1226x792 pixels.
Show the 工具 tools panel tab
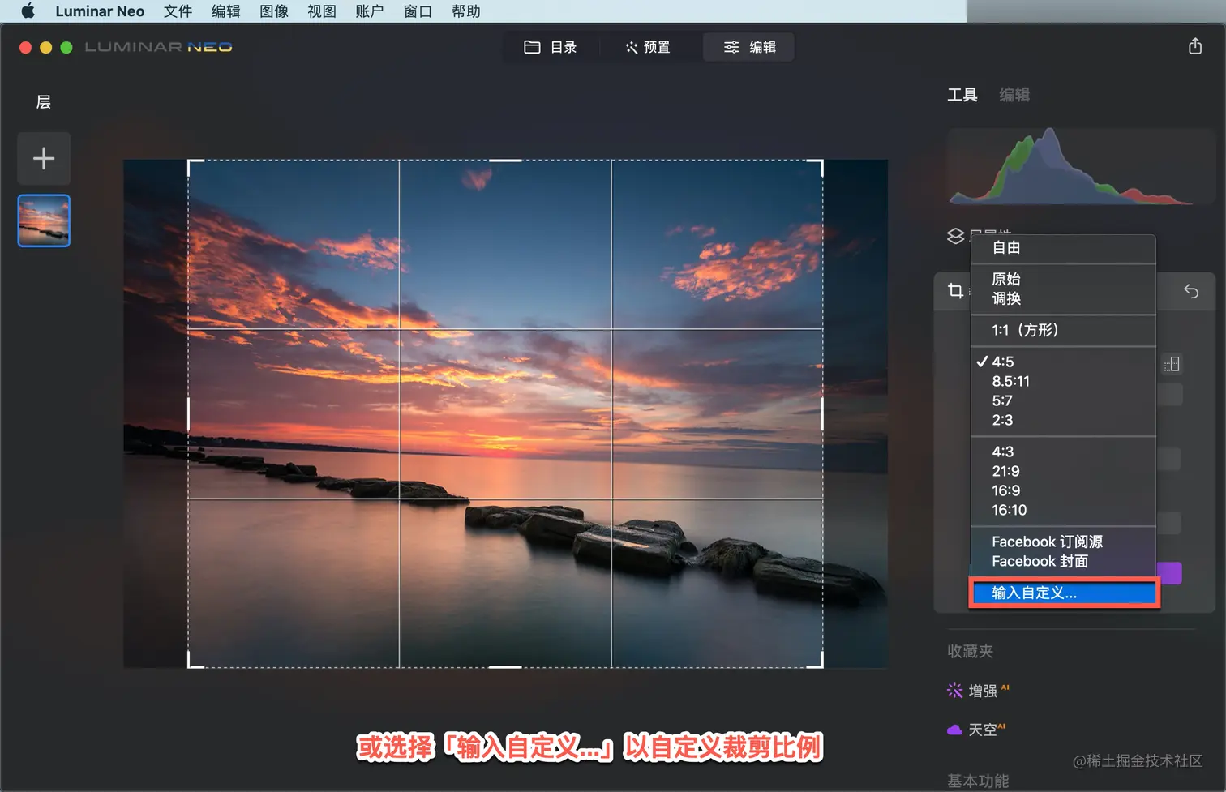[962, 95]
